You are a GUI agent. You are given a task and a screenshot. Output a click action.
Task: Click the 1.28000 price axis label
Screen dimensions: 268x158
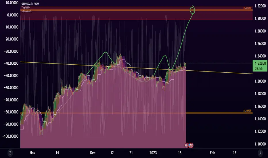[x=260, y=31]
